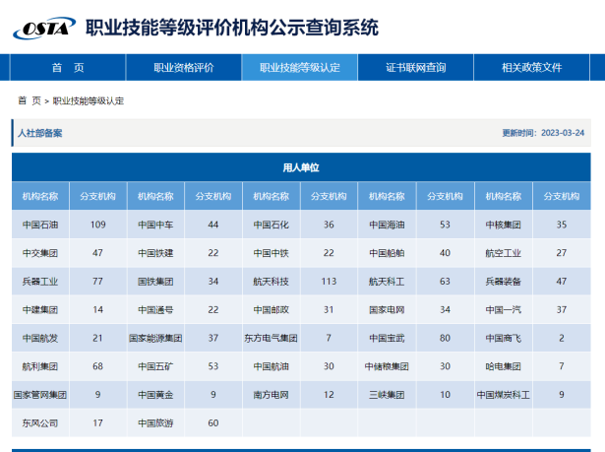The image size is (605, 452).
Task: Select 东风公司 in the table
Action: (40, 423)
